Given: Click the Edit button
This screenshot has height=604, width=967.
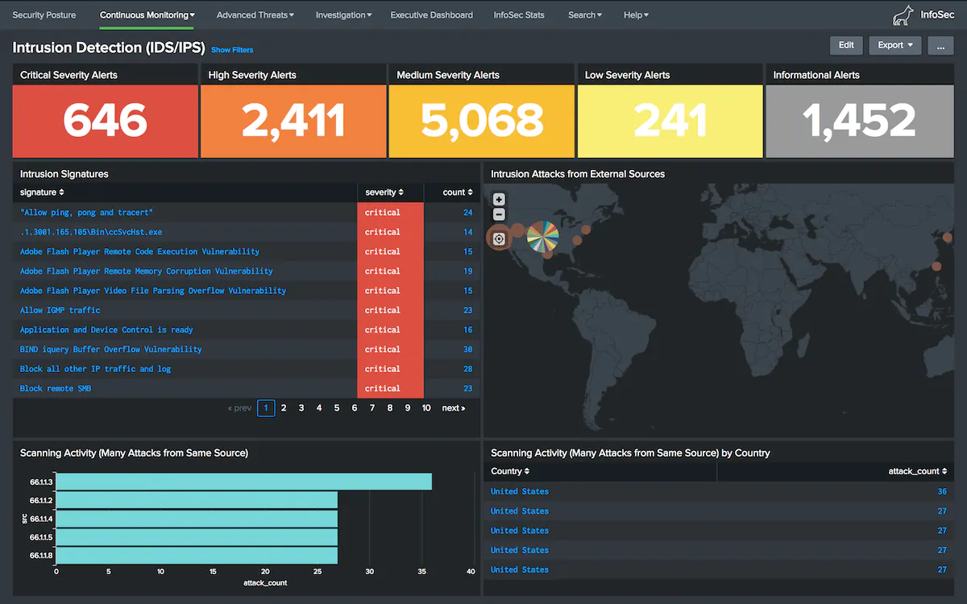Looking at the screenshot, I should [846, 45].
